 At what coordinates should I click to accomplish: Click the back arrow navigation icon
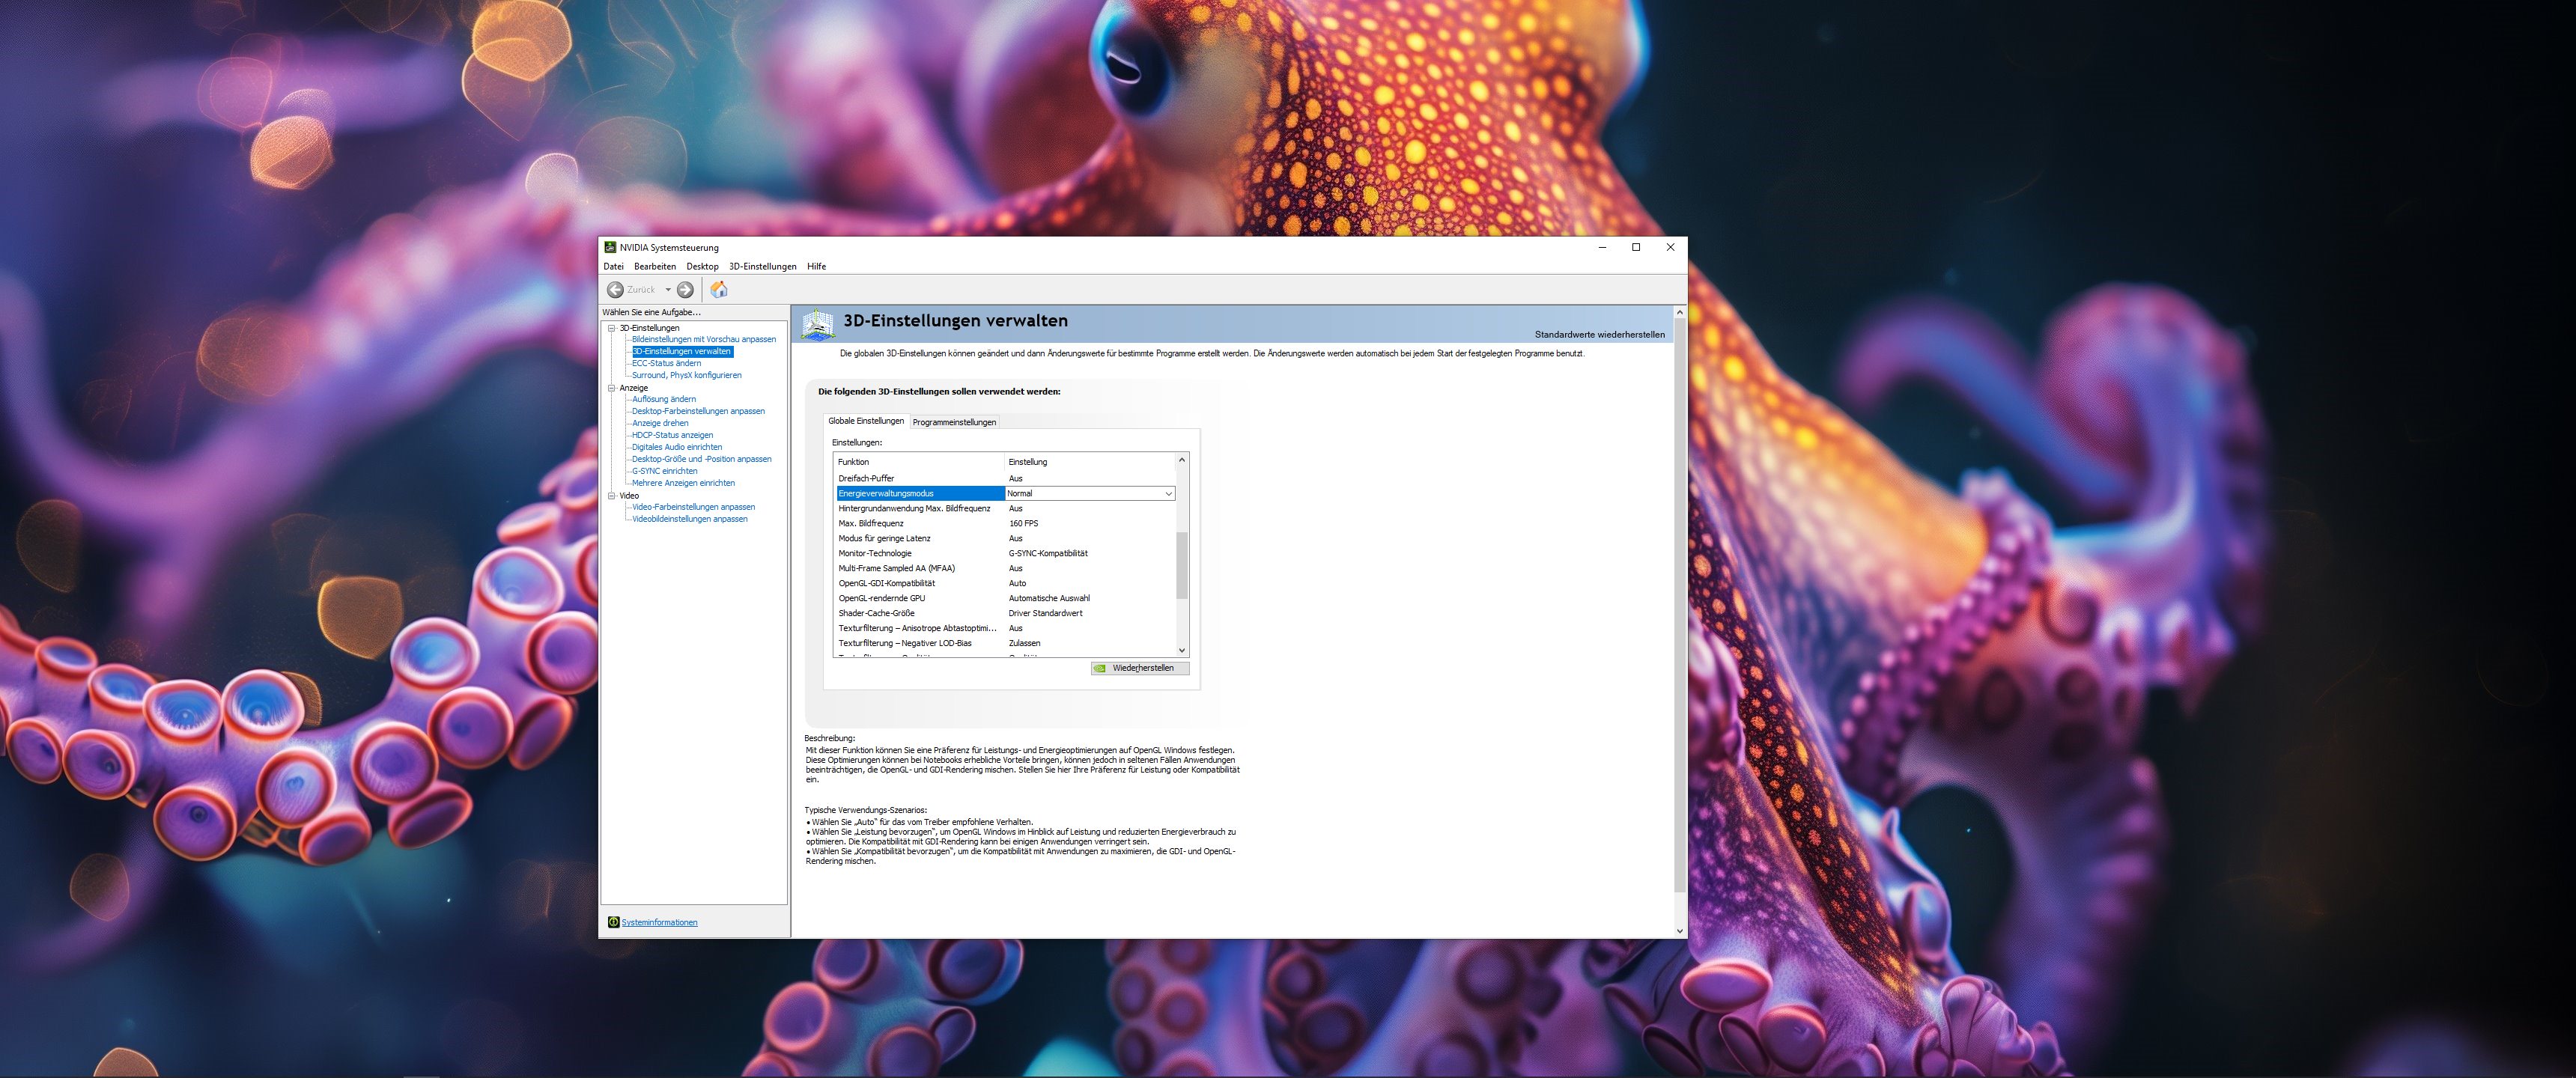[615, 290]
